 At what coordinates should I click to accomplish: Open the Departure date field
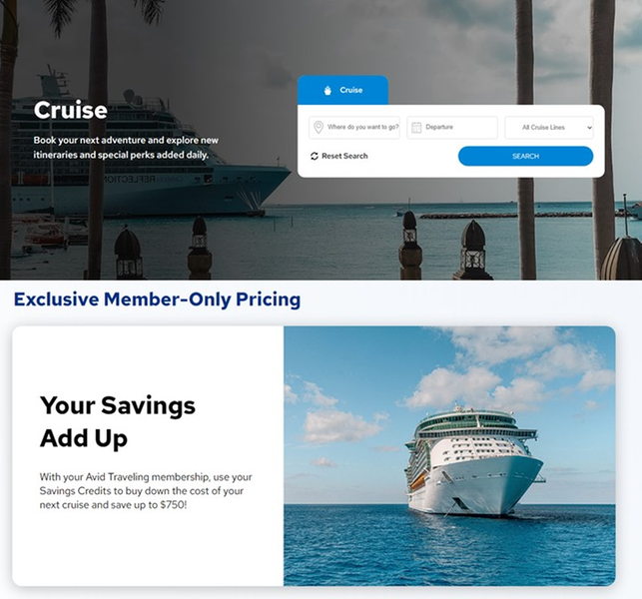pos(452,128)
